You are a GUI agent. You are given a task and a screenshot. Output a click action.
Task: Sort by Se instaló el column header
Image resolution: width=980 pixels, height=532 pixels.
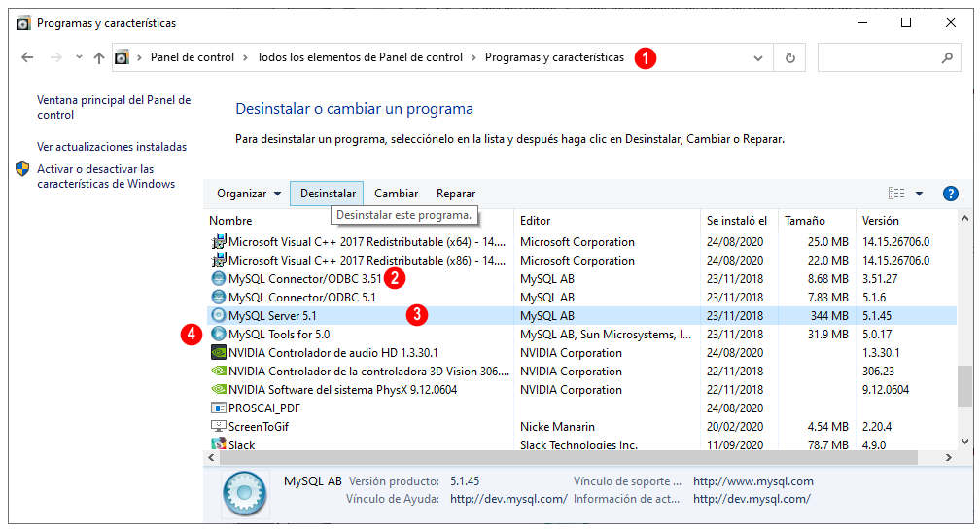739,221
